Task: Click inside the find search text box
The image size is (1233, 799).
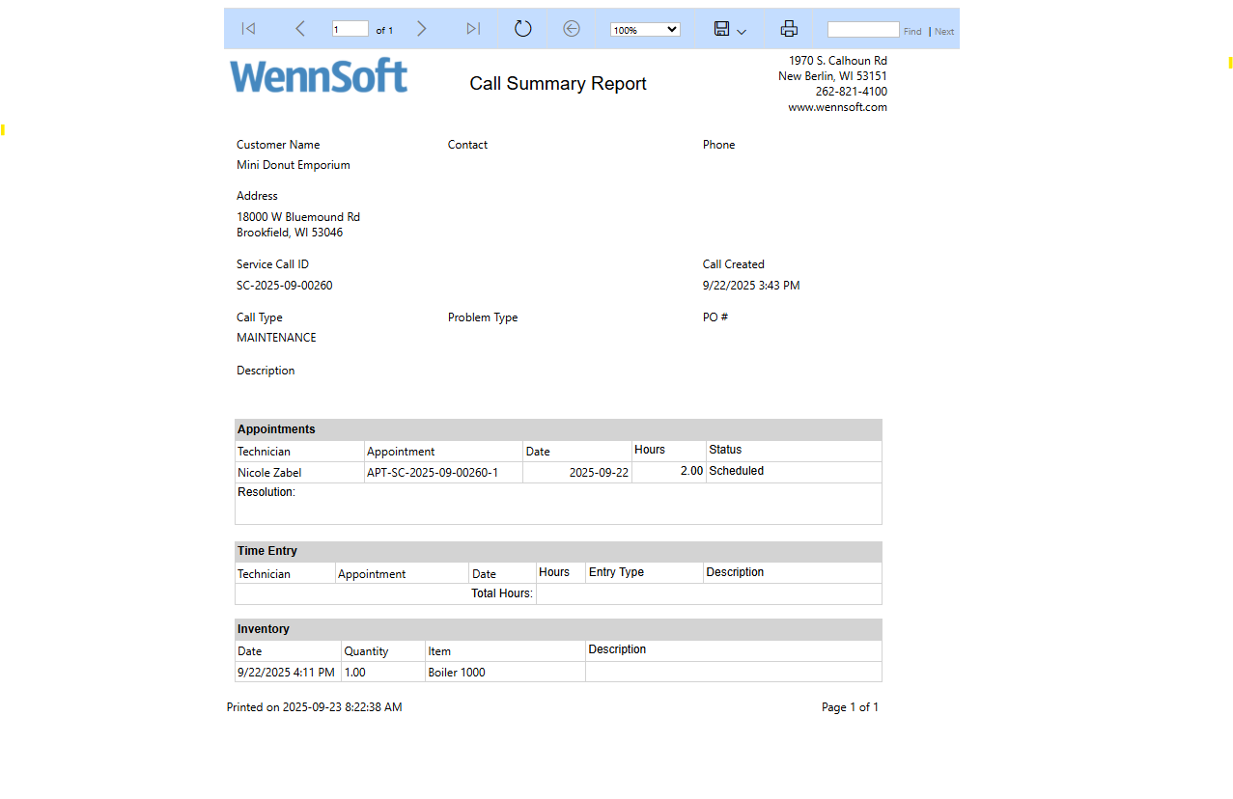Action: point(862,29)
